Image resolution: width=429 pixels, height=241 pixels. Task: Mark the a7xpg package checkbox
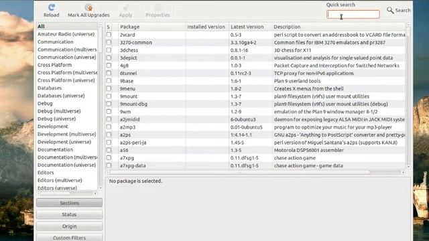coord(109,158)
